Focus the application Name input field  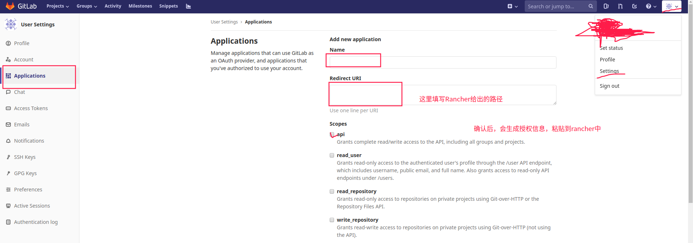click(x=443, y=62)
